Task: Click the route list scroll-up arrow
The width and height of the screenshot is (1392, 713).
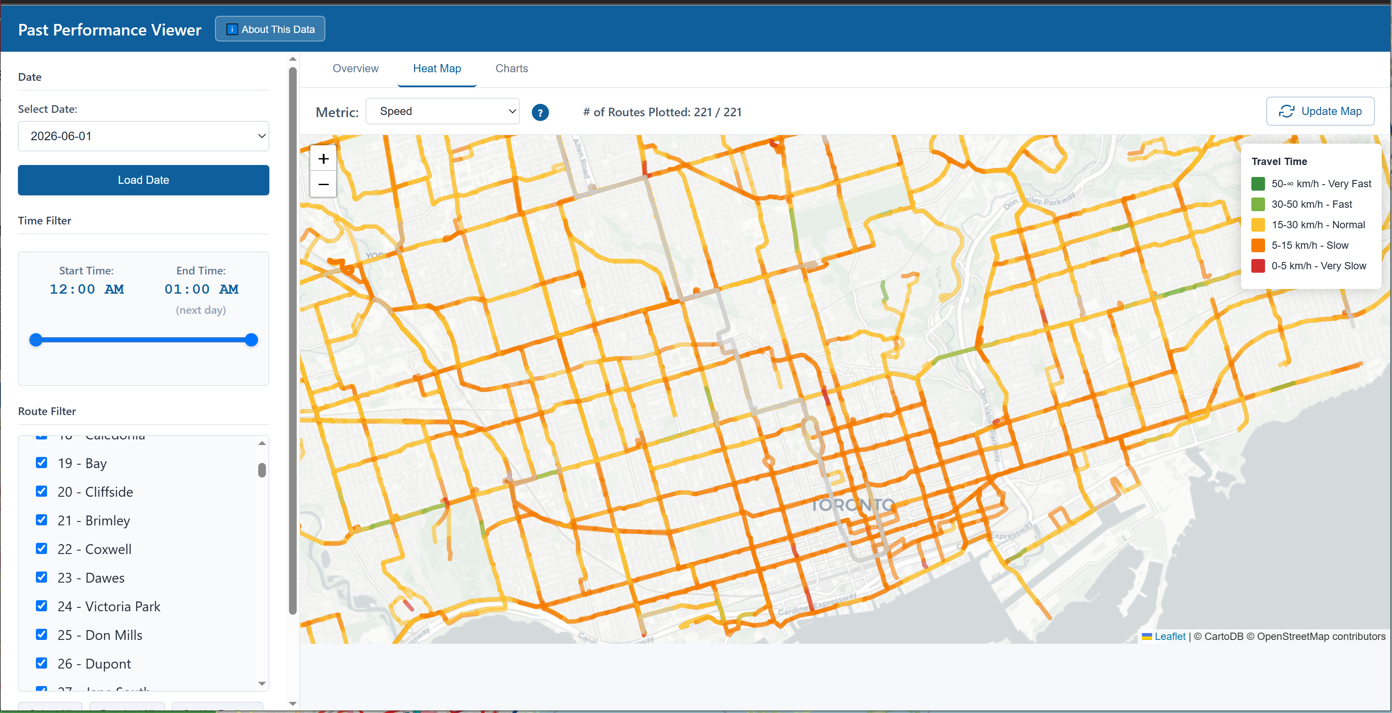Action: 262,443
